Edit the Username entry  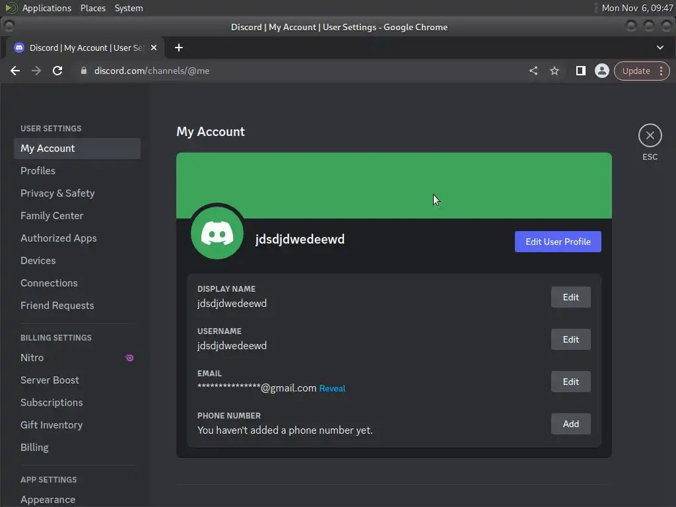[x=571, y=339]
